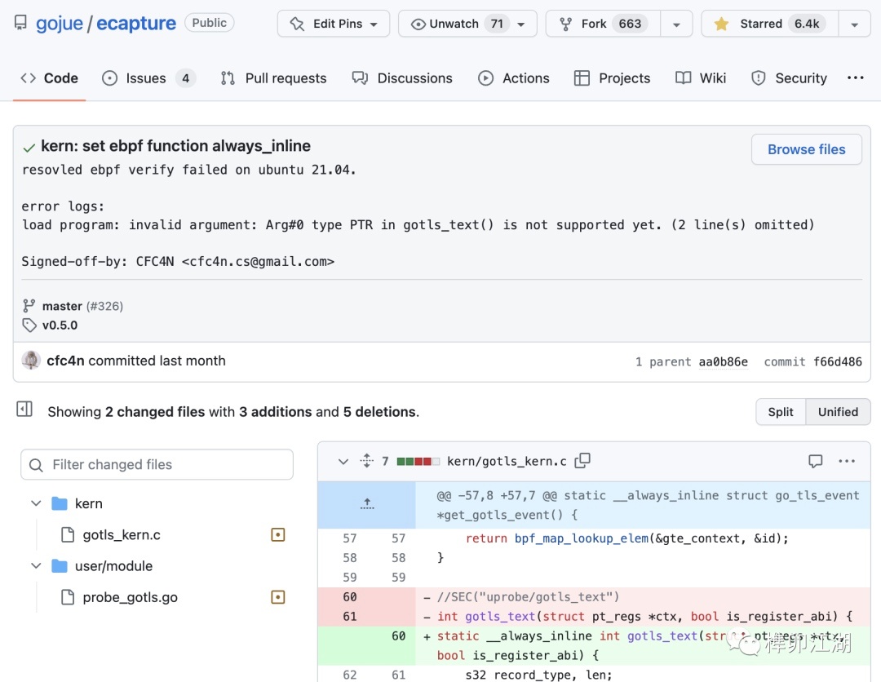Go to the Security tab
Screen dimensions: 881x682
789,78
